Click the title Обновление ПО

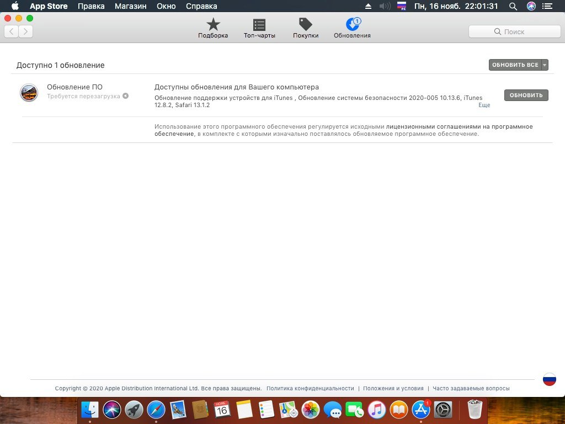pos(74,87)
